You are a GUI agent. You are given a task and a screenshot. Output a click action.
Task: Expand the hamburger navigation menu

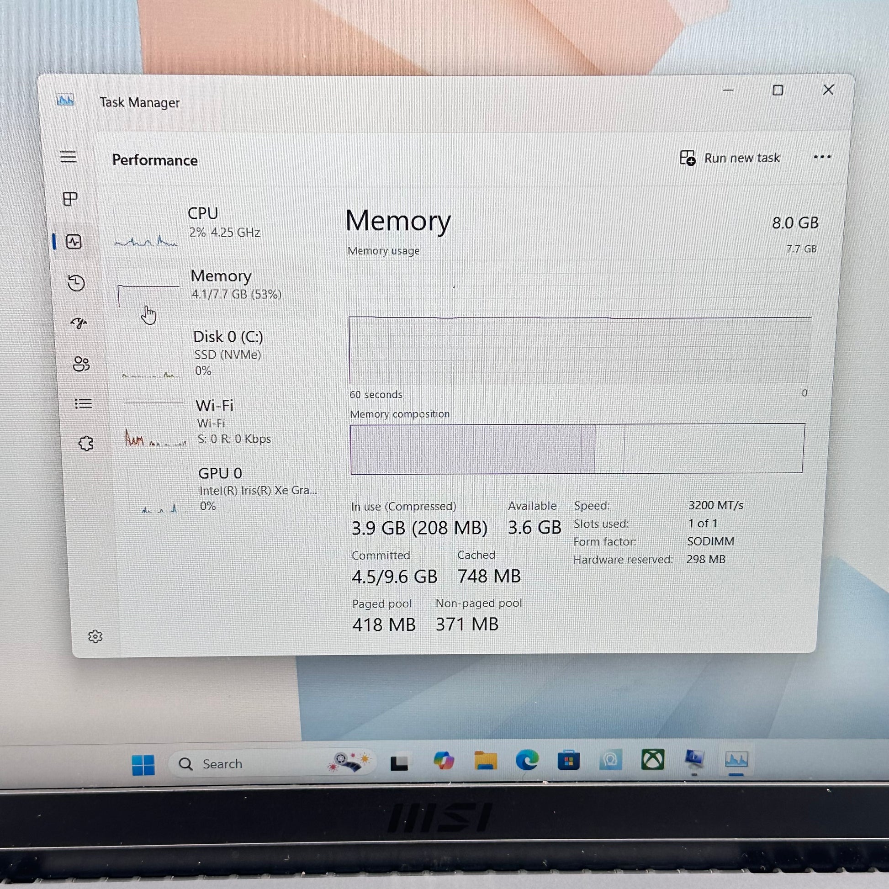pyautogui.click(x=68, y=157)
